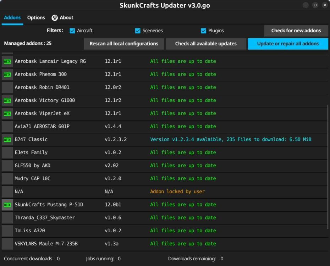Click Rescan all local configurations
Viewport: 330px width, 266px height.
click(x=124, y=44)
